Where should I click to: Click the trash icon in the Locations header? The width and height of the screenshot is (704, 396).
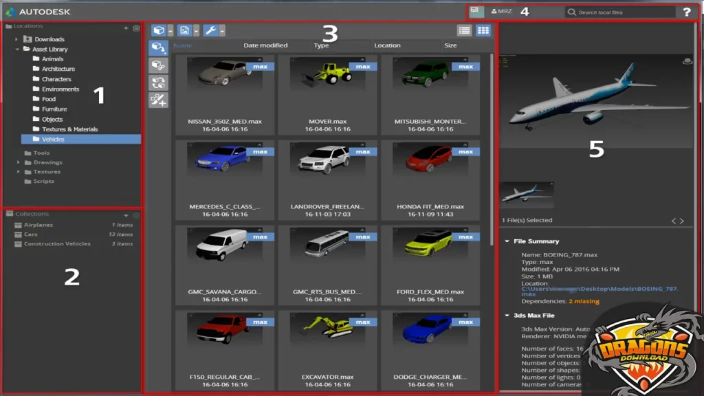point(137,27)
